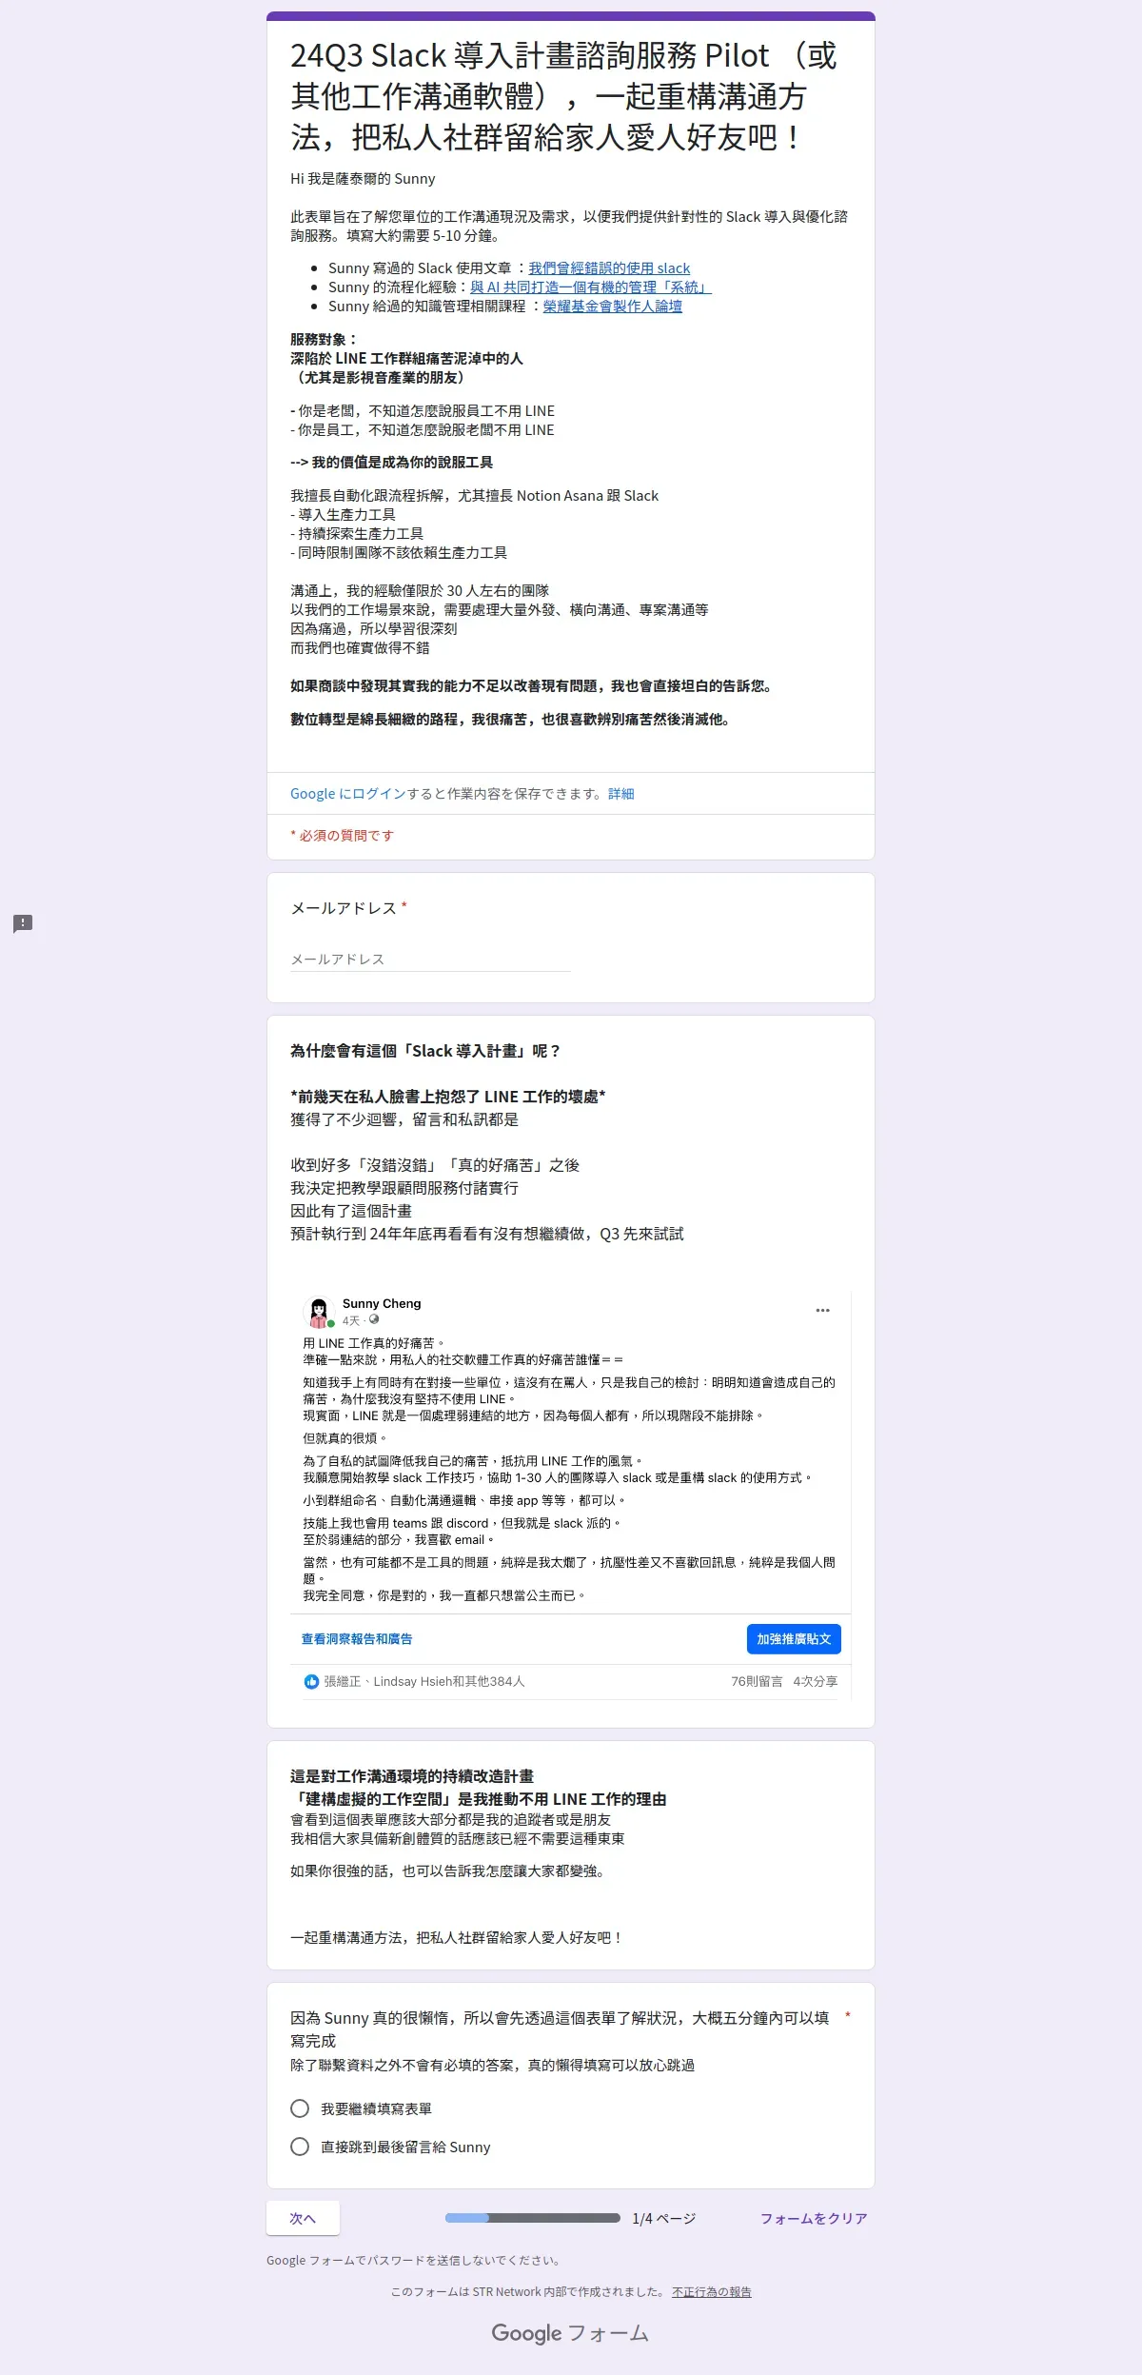This screenshot has height=2375, width=1142.
Task: Click the report problem feedback icon
Action: (23, 923)
